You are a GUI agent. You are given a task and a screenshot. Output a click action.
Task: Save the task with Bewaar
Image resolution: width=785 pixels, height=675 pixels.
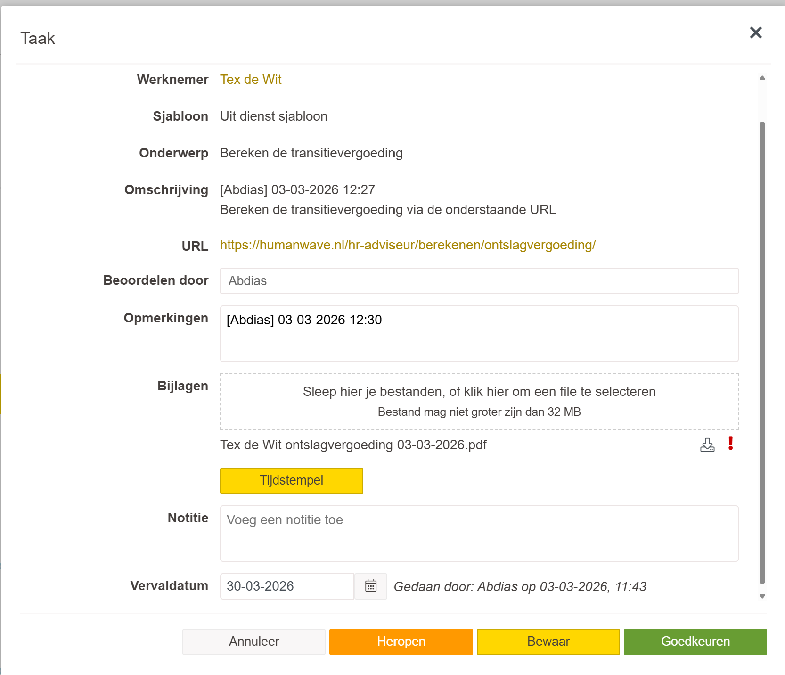click(x=548, y=642)
